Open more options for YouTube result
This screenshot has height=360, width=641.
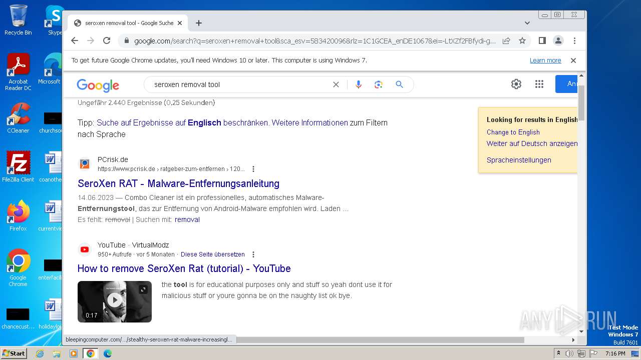pos(253,254)
